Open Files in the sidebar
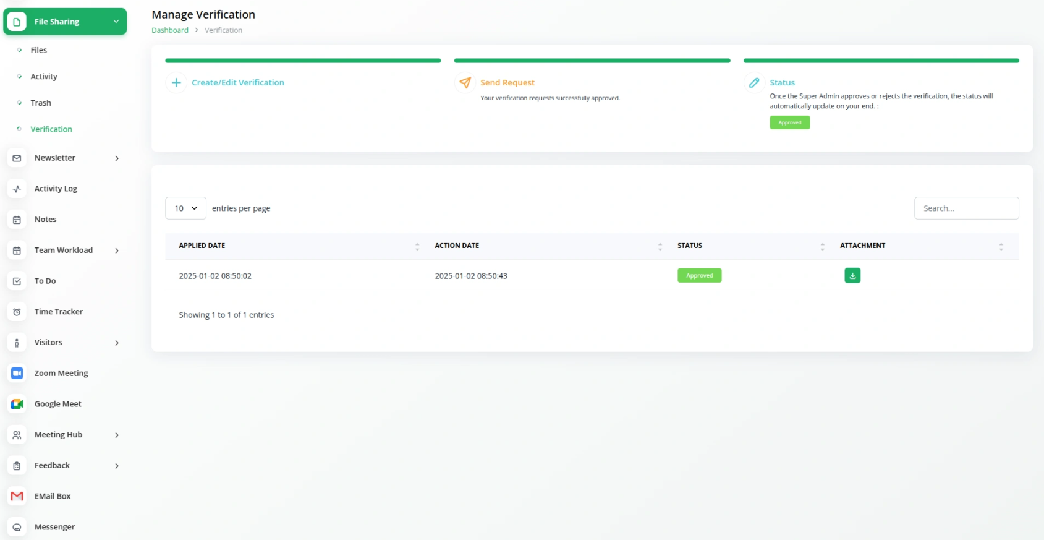 pos(39,50)
